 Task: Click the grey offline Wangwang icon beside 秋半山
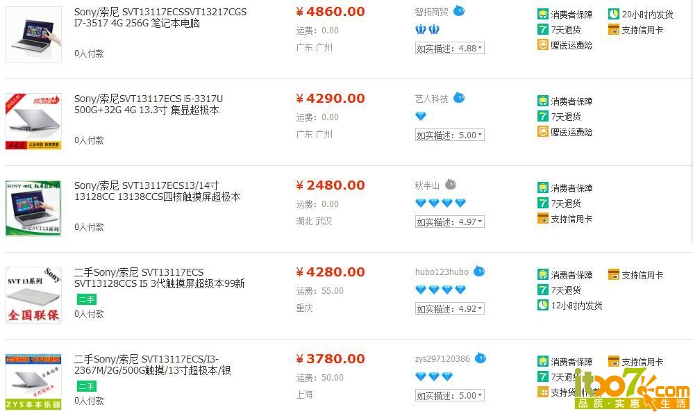(451, 184)
